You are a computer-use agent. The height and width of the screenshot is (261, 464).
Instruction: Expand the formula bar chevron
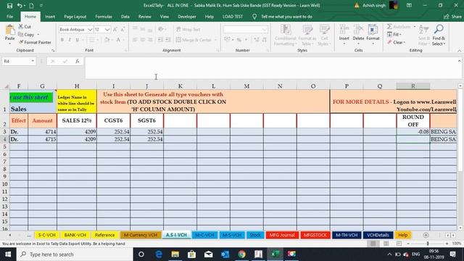pos(459,61)
